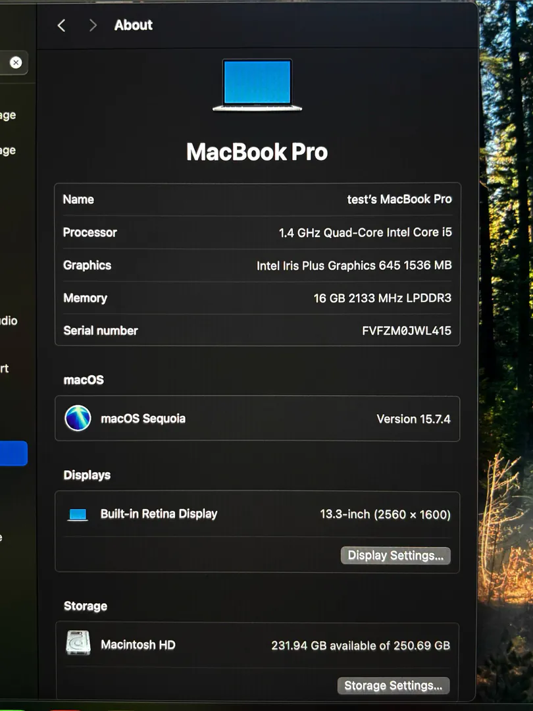Click the "macOS Sequoia" label
Viewport: 533px width, 711px height.
(143, 419)
